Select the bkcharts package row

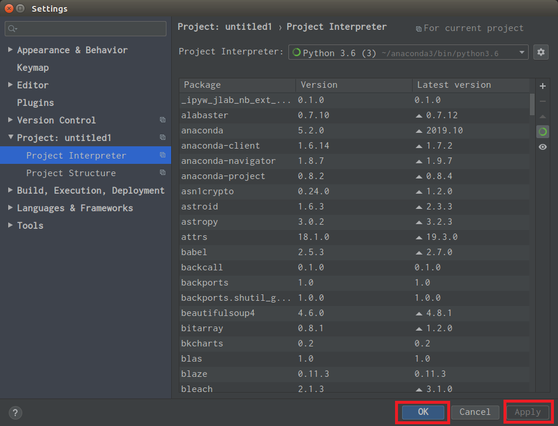[355, 343]
